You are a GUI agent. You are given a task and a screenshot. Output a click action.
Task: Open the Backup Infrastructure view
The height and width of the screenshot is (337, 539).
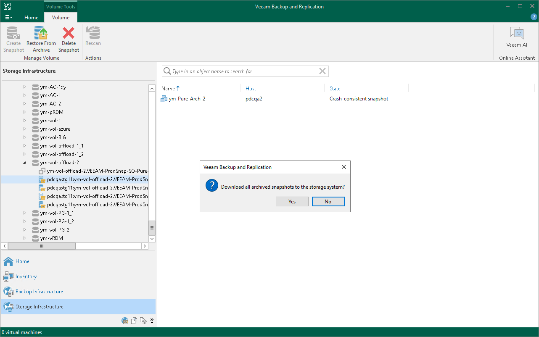click(78, 292)
